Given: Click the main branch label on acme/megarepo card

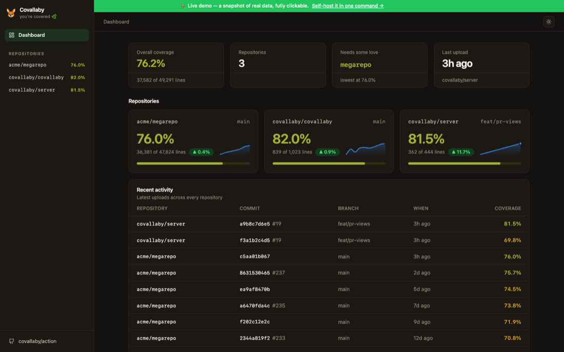Looking at the screenshot, I should point(243,122).
